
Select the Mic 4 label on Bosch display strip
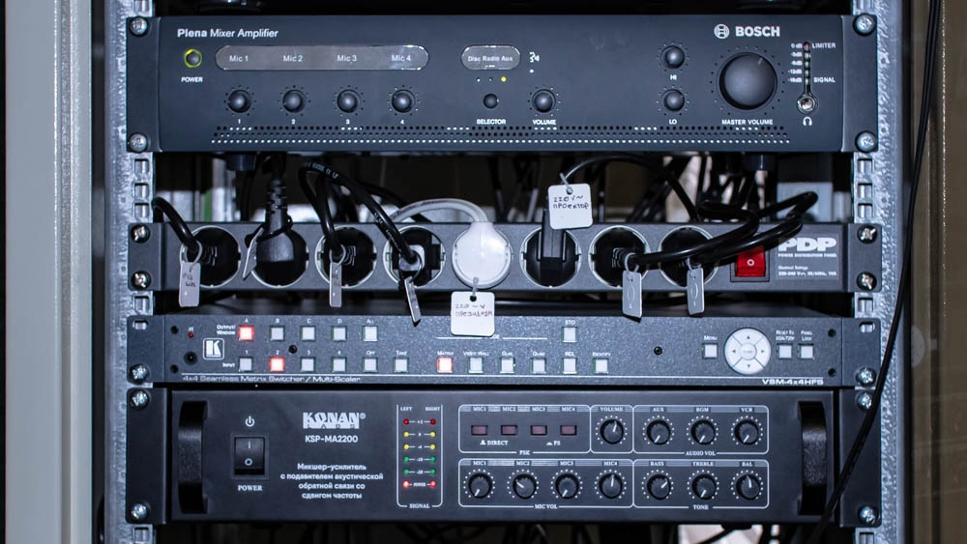401,59
